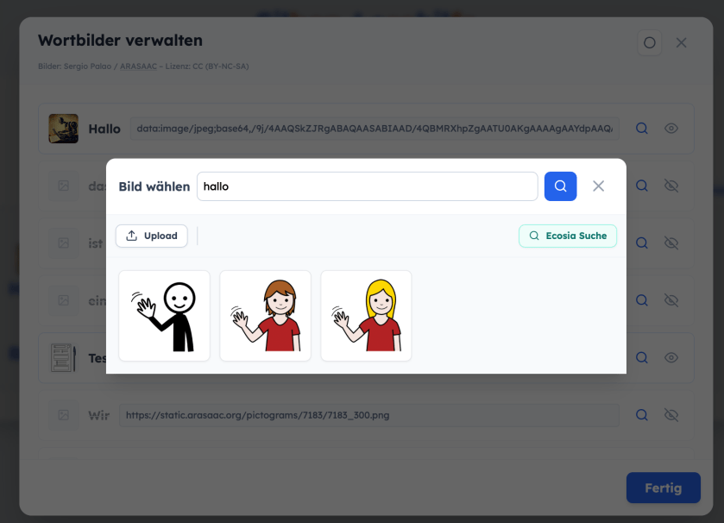Image resolution: width=724 pixels, height=523 pixels.
Task: Choose the brown-haired waving person pictogram
Action: [x=265, y=316]
